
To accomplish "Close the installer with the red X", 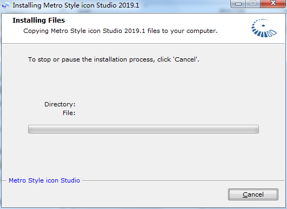I will pos(273,3).
